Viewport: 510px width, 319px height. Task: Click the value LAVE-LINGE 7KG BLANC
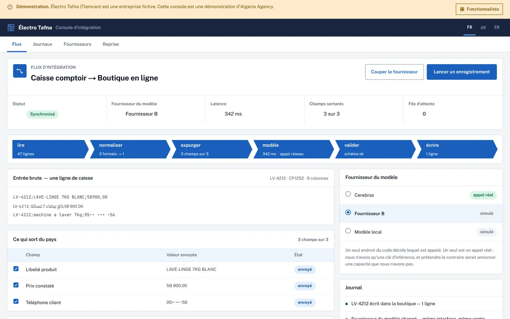point(191,270)
